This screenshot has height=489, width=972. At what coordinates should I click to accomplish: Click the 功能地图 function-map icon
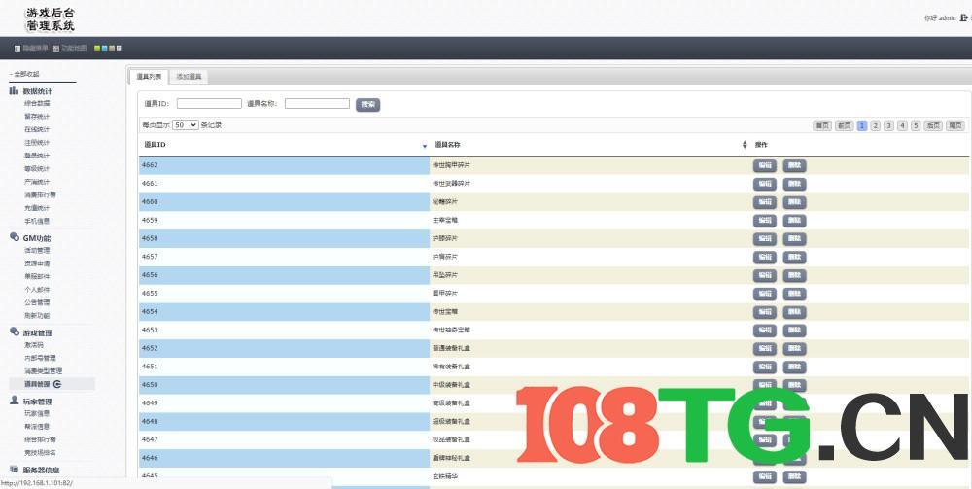coord(56,48)
